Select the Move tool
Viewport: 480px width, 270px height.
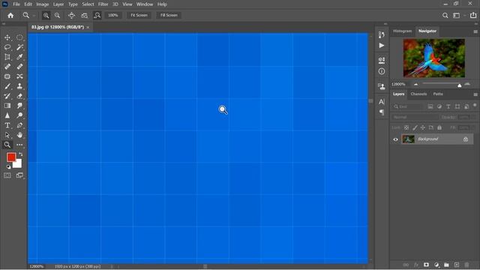[x=7, y=37]
